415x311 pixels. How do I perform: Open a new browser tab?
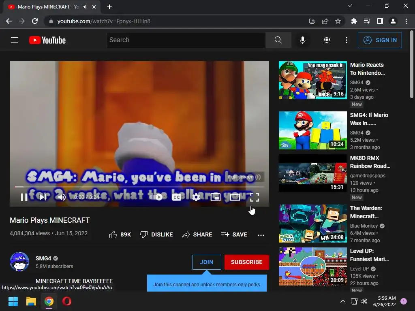coord(109,7)
